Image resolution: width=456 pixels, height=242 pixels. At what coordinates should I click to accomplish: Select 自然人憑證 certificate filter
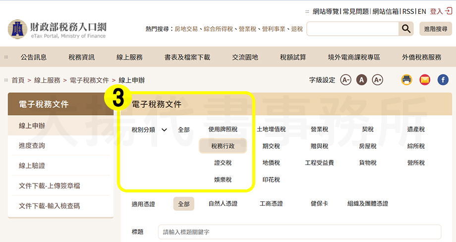click(223, 204)
